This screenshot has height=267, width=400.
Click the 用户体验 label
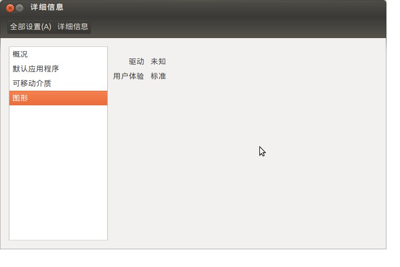point(129,76)
